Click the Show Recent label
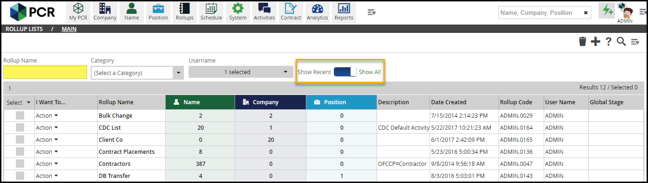Screen dimensions: 648x183 314,72
